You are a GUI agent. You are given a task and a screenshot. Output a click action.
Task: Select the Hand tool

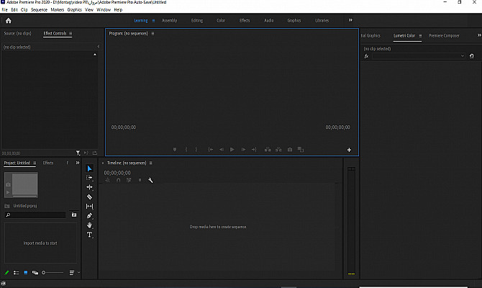pos(89,225)
